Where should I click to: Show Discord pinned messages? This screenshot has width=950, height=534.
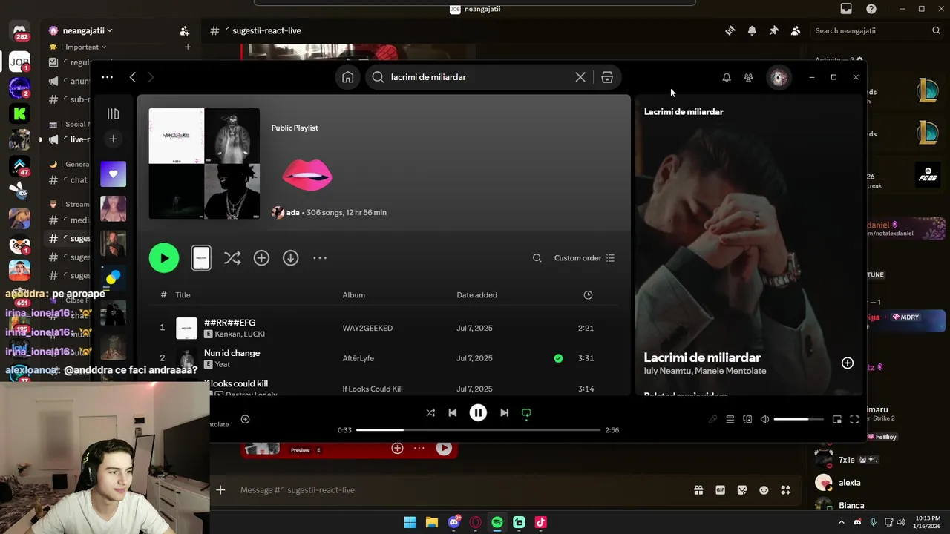click(x=773, y=30)
